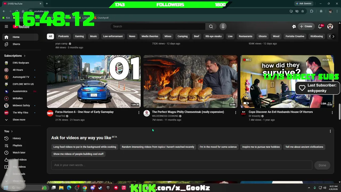Open the Crunchyroll bookmark

tap(101, 18)
